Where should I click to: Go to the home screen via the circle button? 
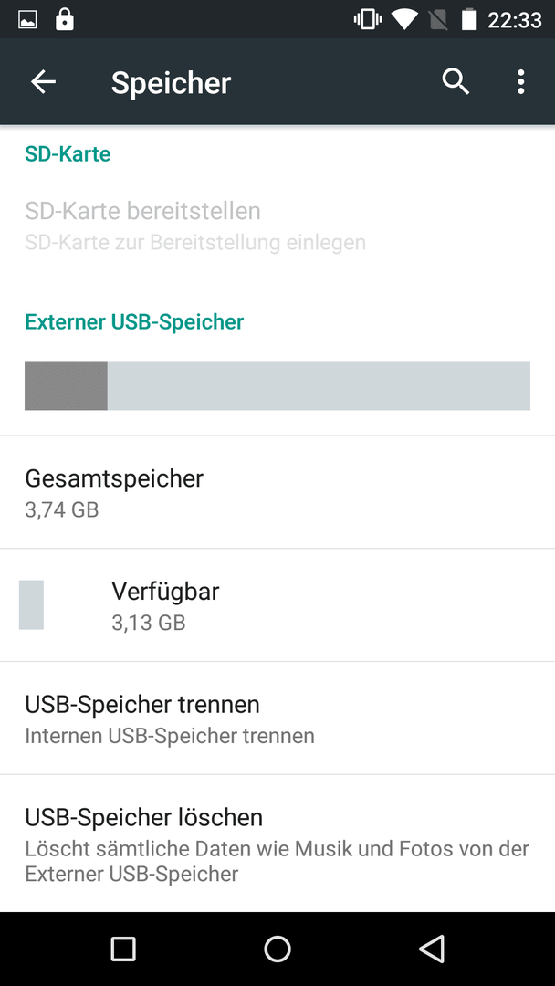point(277,949)
